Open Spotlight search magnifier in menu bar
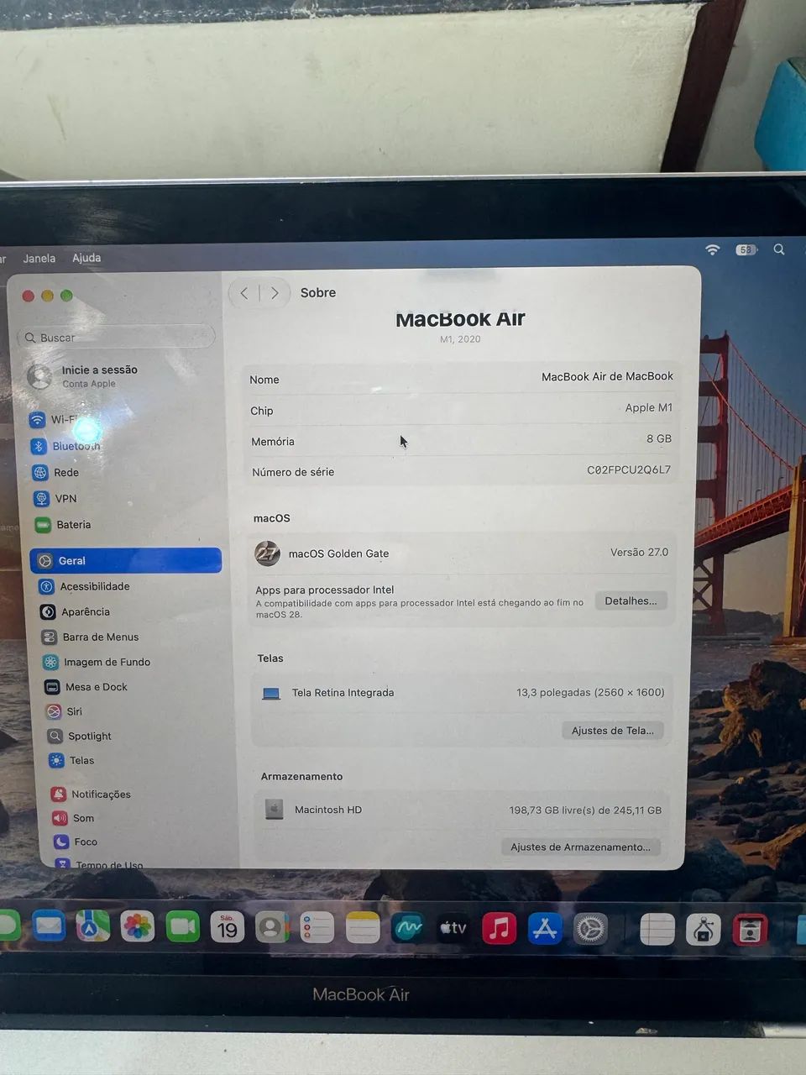Viewport: 806px width, 1075px height. tap(779, 249)
